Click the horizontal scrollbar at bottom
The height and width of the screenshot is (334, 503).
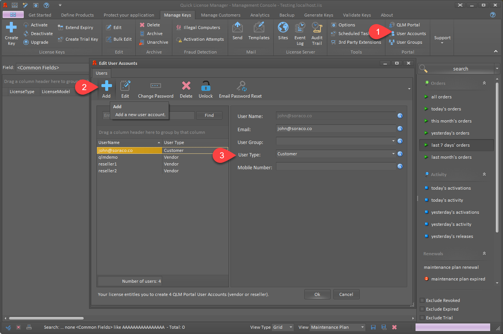(x=46, y=319)
